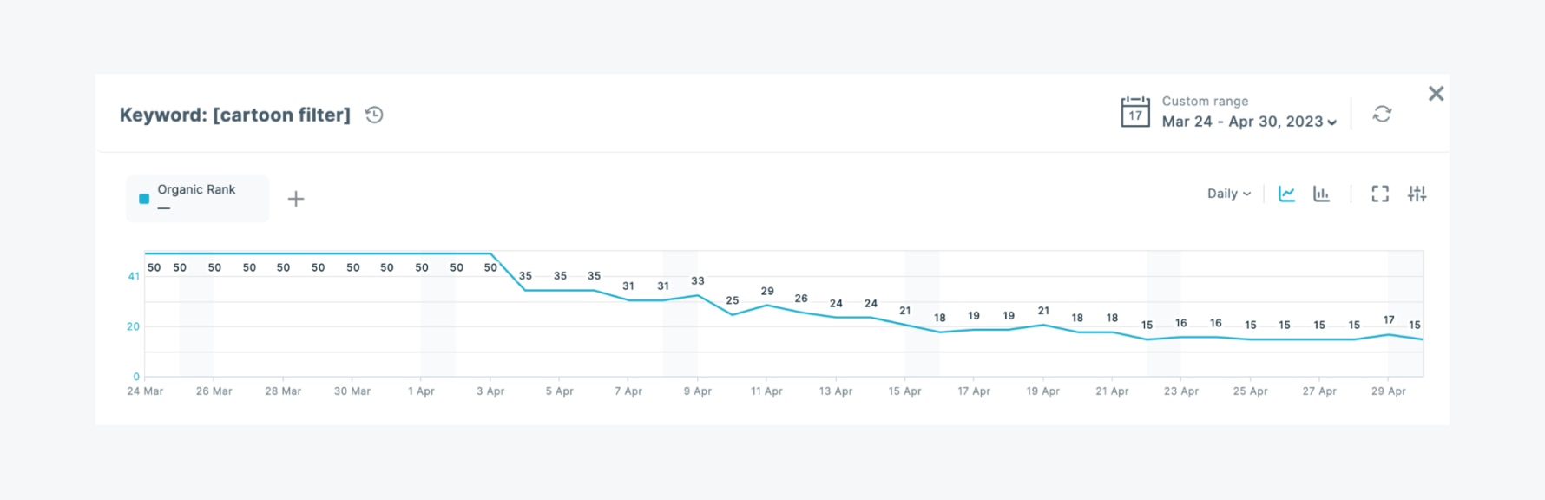Close the keyword panel
1545x500 pixels.
point(1436,94)
